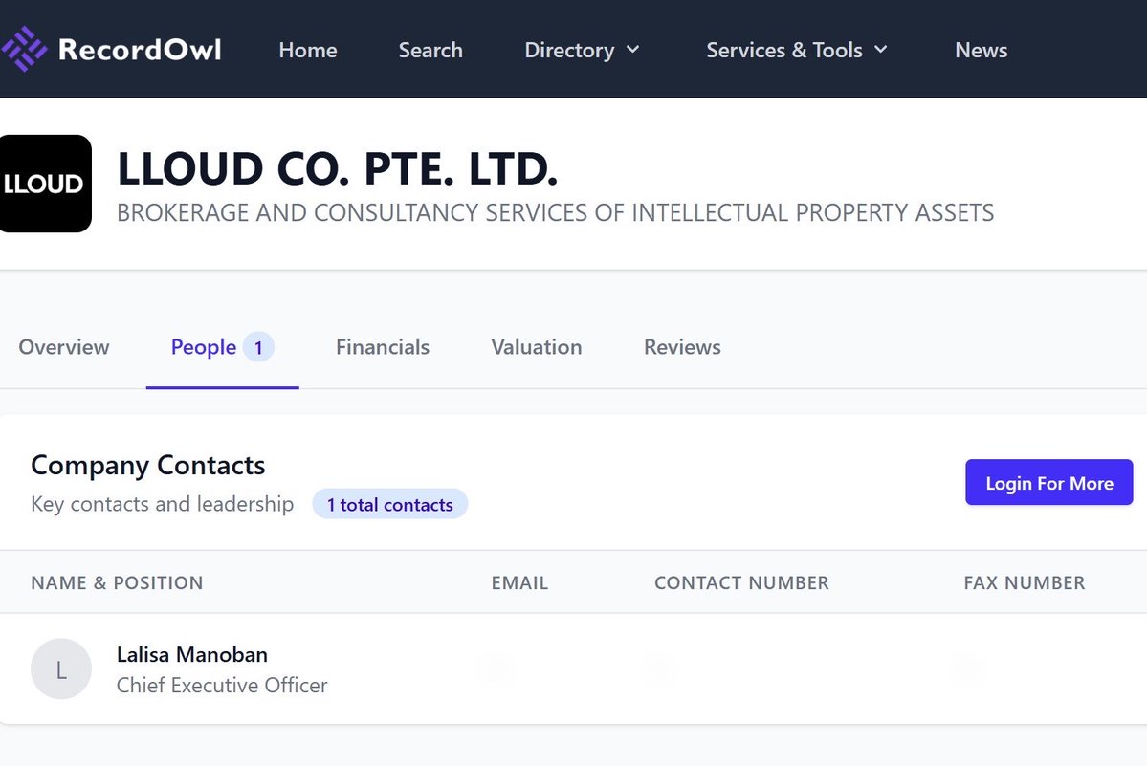Viewport: 1147px width, 766px height.
Task: Select the LLOUD CO. PTE. LTD. heading
Action: click(338, 168)
